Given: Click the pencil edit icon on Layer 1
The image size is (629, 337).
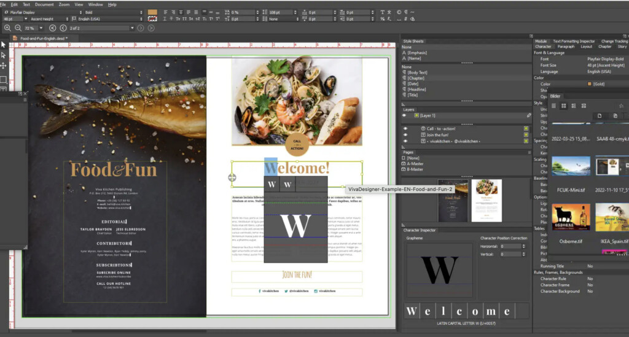Looking at the screenshot, I should (x=529, y=115).
